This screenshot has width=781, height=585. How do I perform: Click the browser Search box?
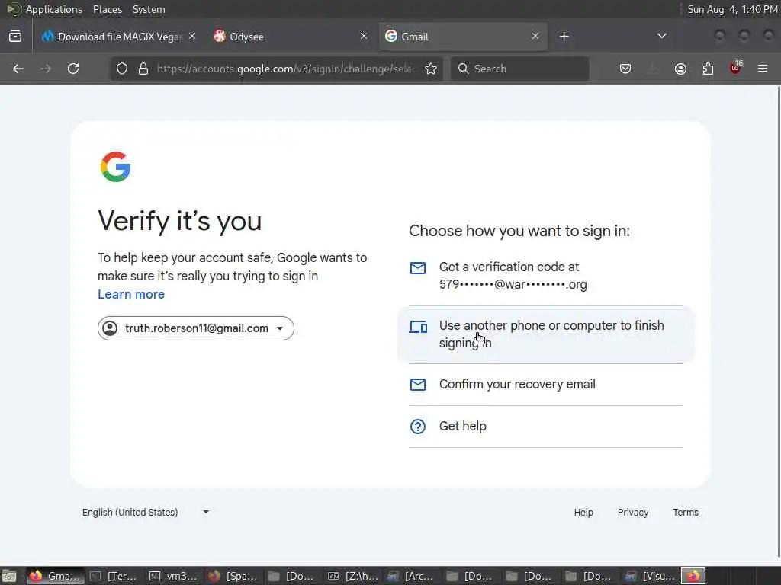click(519, 69)
